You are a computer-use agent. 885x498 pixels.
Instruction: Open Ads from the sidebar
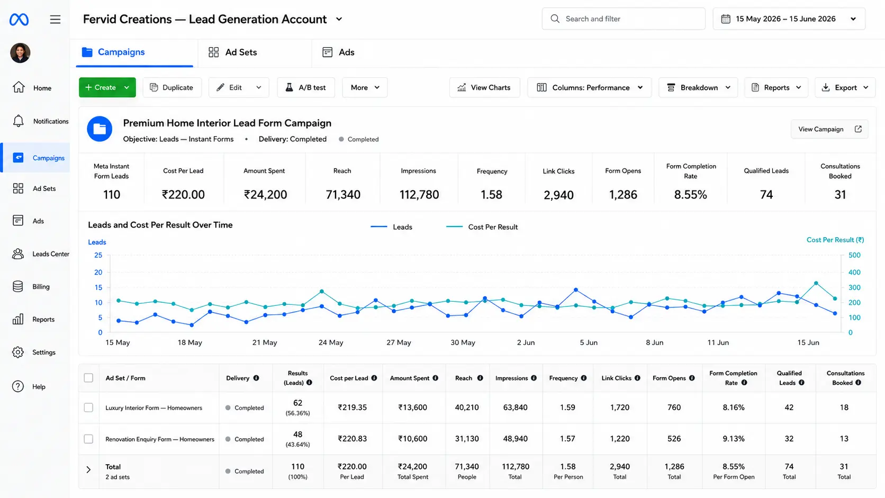tap(28, 221)
